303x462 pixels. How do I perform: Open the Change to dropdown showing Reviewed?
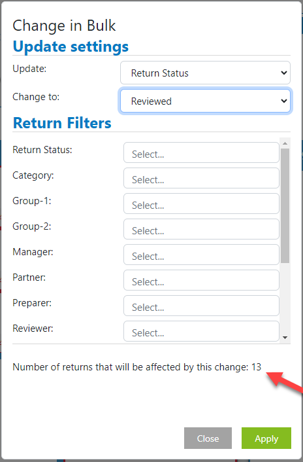[x=205, y=101]
